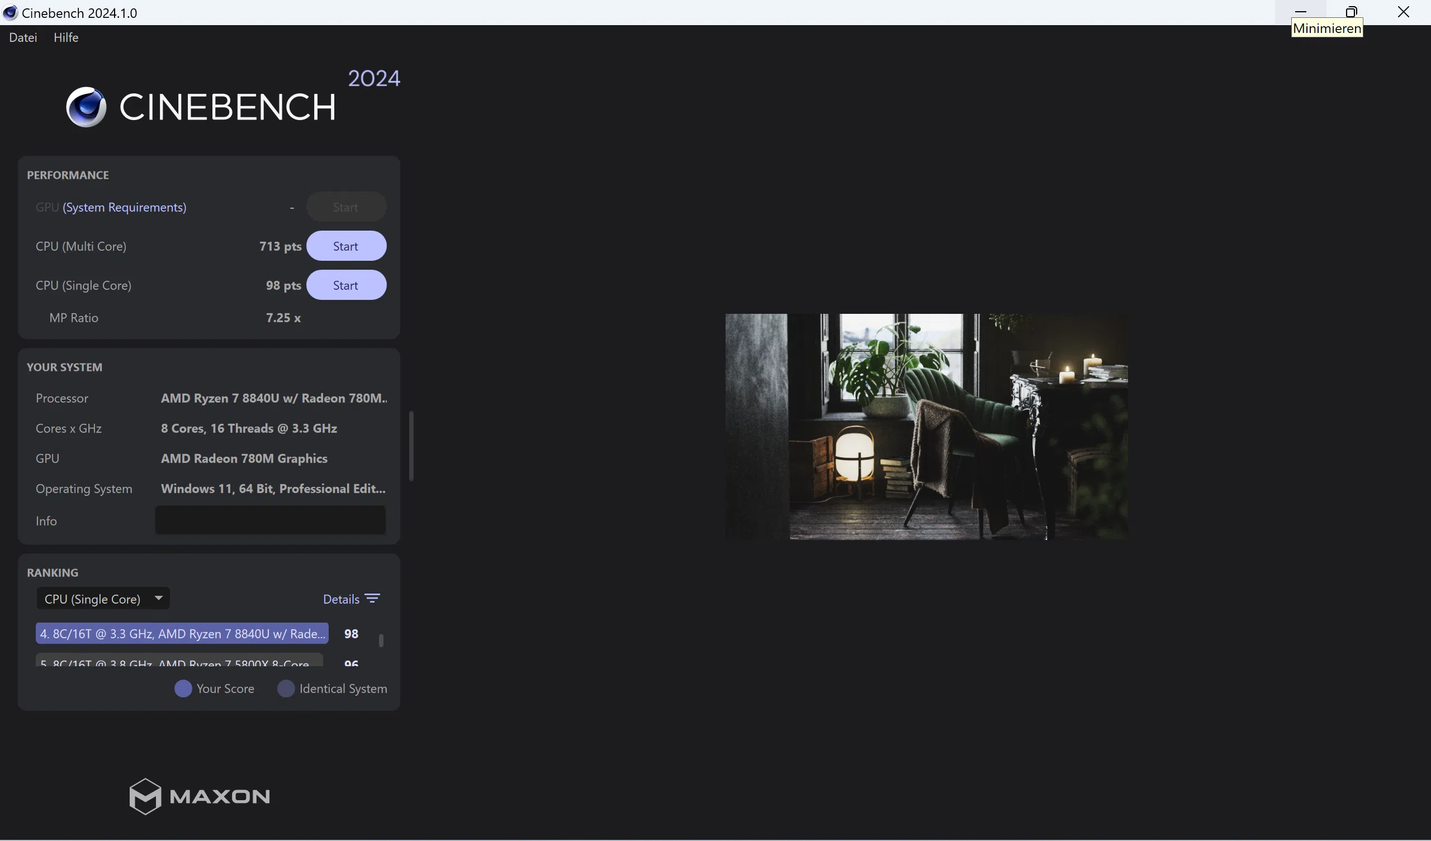Image resolution: width=1431 pixels, height=841 pixels.
Task: Click the AMD Radeon 780M Graphics value
Action: pos(244,458)
